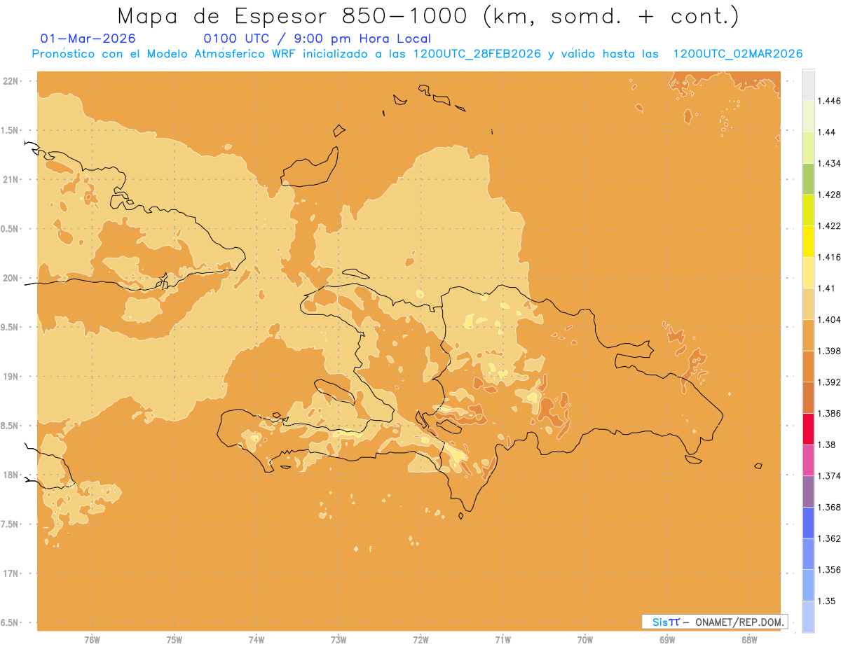Screen dimensions: 841x649
Task: Click the "1.362" color scale value
Action: (x=828, y=538)
